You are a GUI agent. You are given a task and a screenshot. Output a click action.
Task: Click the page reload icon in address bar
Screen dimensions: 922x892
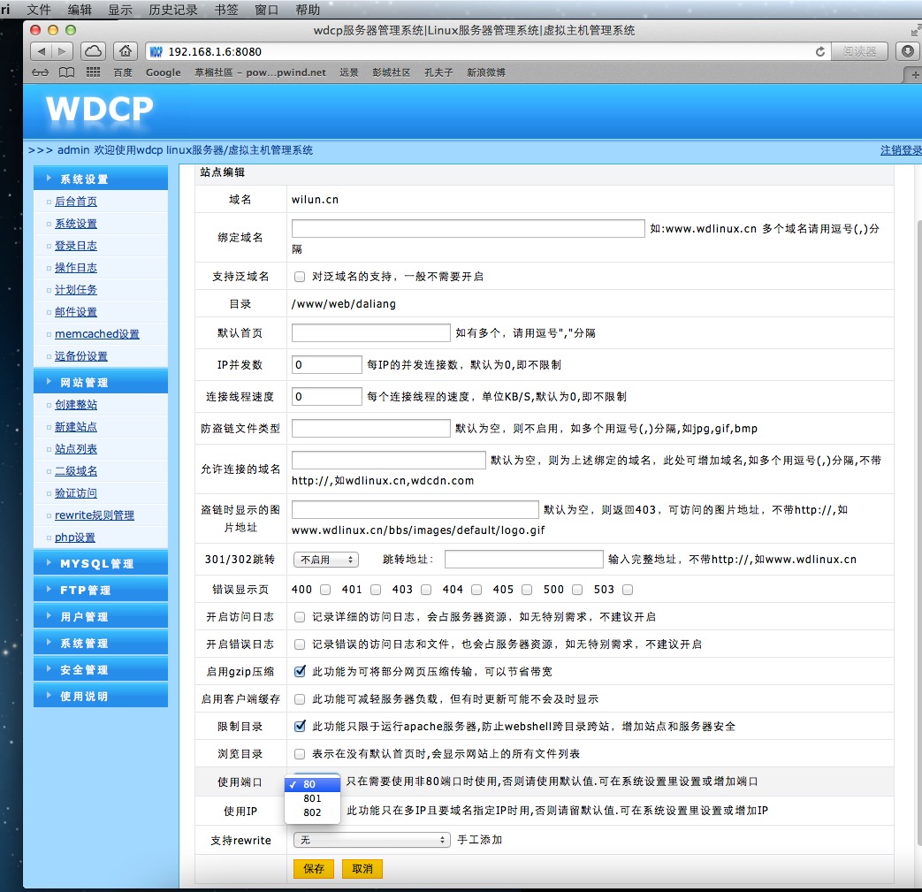pos(820,51)
